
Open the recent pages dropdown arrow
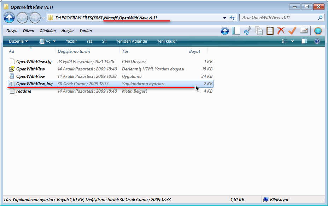pos(43,18)
